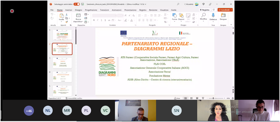Click Accessibilità: verifica in status bar

74,98
